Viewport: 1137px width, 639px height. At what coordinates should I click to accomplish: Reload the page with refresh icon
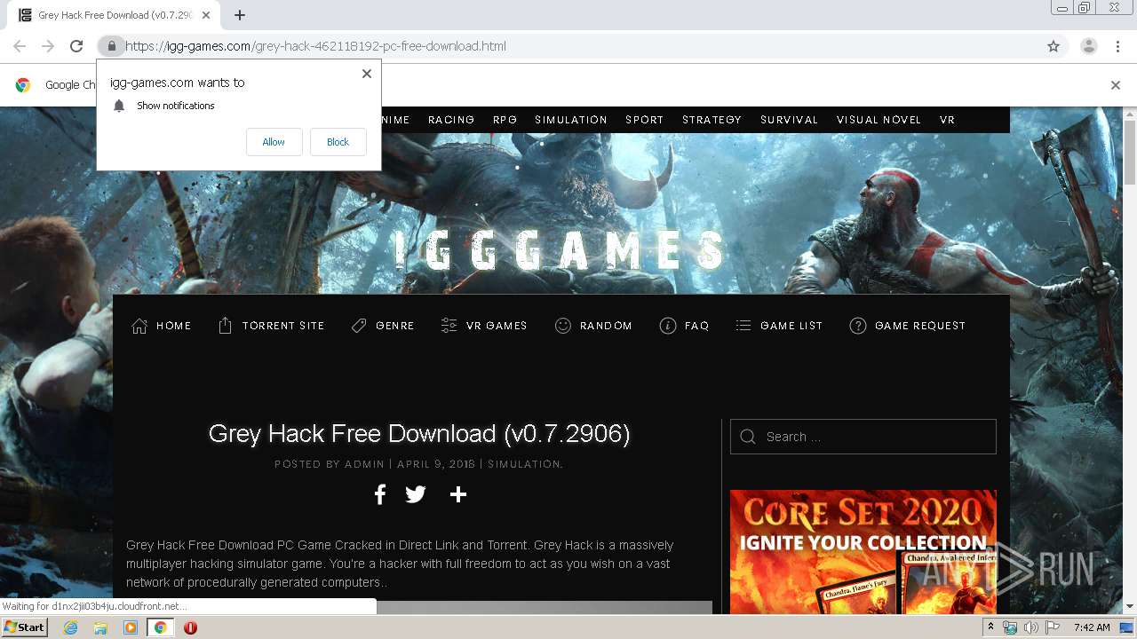76,46
